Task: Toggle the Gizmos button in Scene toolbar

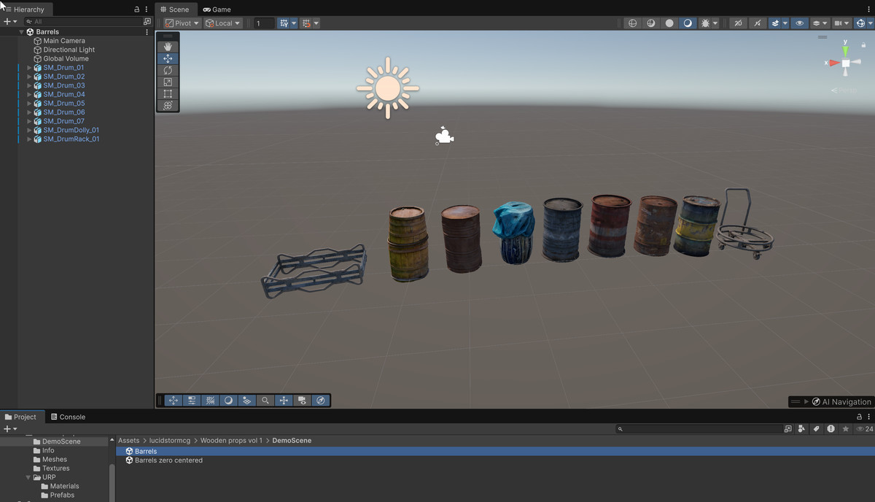Action: (860, 23)
